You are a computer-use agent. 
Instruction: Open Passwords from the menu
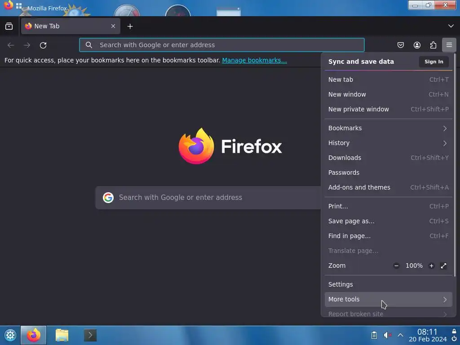389,172
